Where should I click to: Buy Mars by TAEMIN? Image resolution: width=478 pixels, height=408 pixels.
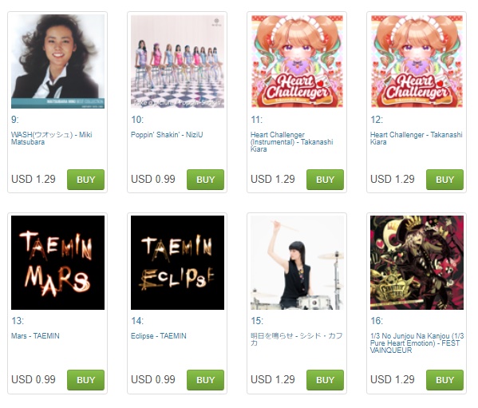point(85,380)
